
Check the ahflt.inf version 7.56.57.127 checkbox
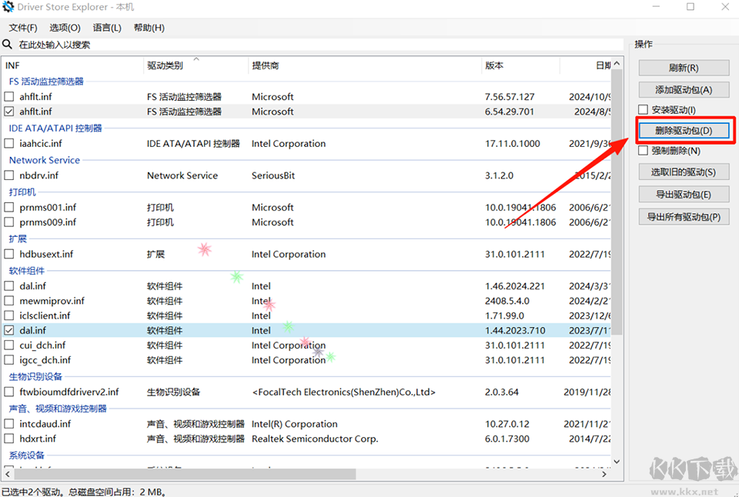coord(9,97)
